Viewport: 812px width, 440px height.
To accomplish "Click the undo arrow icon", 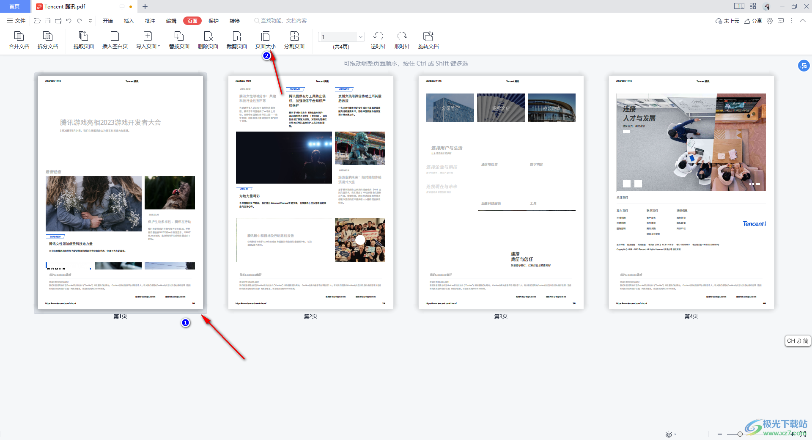I will (69, 21).
